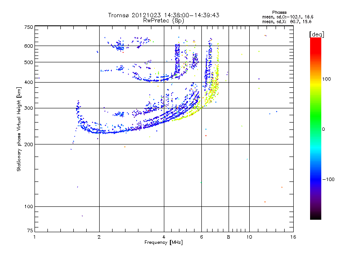The width and height of the screenshot is (345, 258).
Task: Click the '0' colorbar tick label
Action: pyautogui.click(x=323, y=129)
